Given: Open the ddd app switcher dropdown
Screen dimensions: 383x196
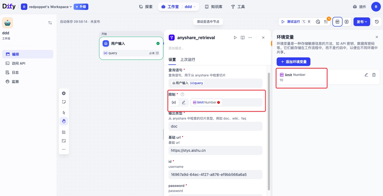Looking at the screenshot, I should 190,7.
